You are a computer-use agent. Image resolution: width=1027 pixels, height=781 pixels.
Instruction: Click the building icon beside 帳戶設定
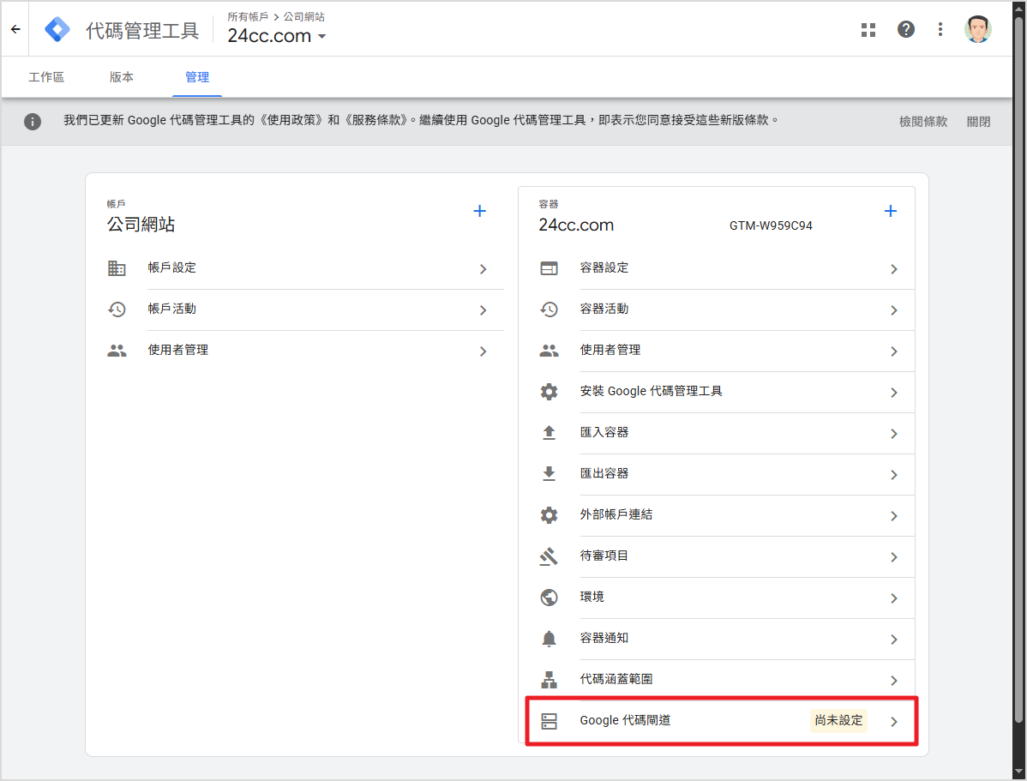point(117,268)
